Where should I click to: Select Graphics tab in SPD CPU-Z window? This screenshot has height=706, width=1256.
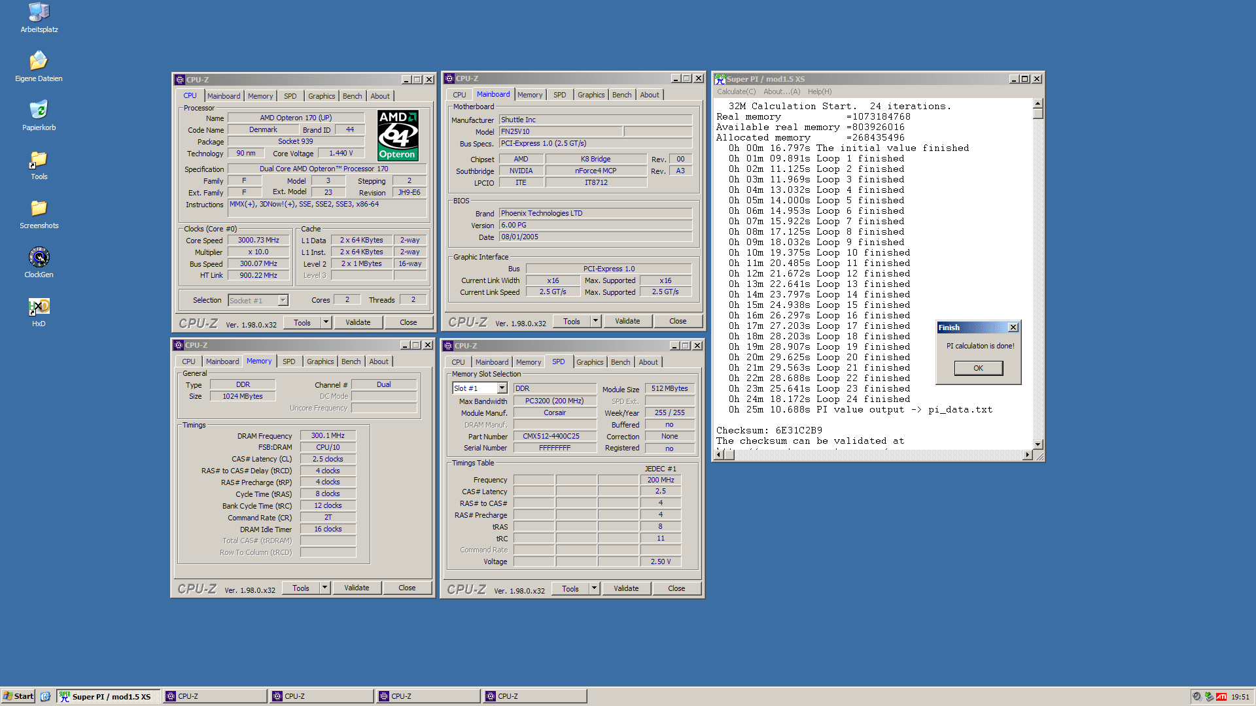point(589,362)
